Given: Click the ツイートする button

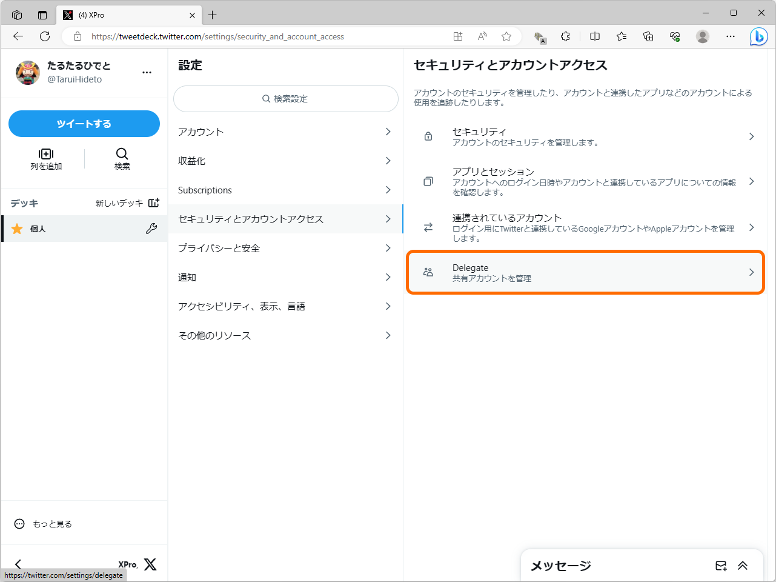Looking at the screenshot, I should (84, 124).
